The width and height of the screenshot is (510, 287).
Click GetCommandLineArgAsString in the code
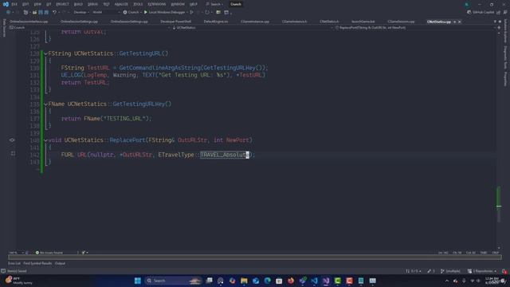(x=159, y=68)
